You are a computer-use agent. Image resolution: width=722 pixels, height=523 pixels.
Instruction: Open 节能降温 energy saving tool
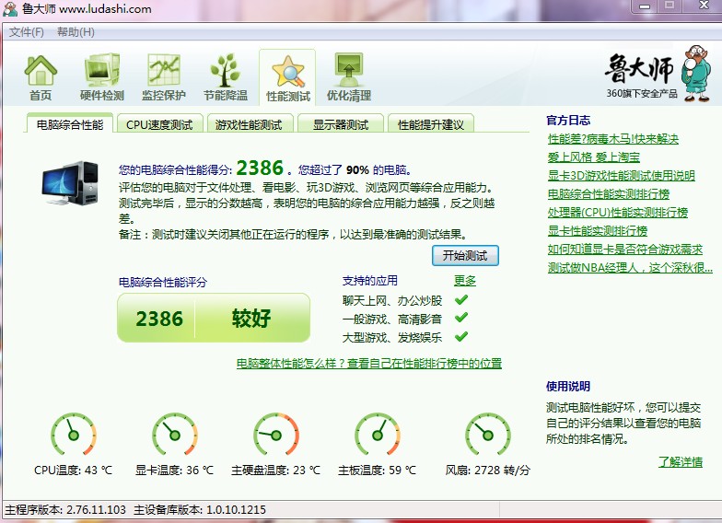pyautogui.click(x=226, y=77)
